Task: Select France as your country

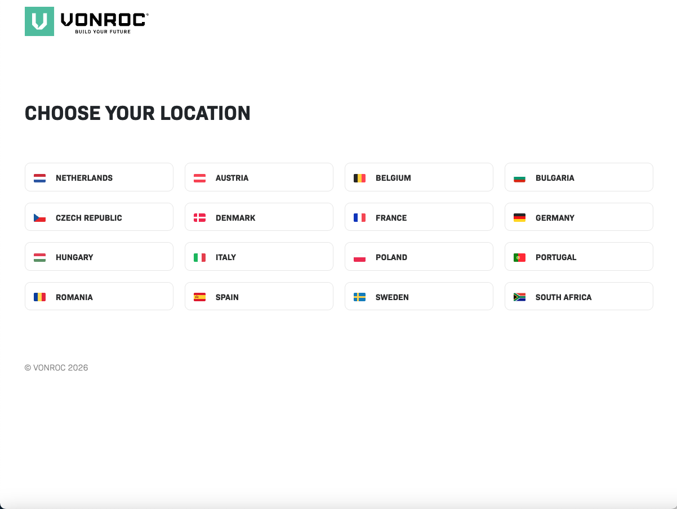Action: click(418, 217)
